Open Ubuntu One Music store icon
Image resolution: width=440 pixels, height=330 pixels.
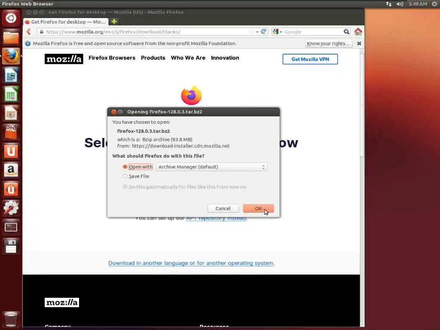[x=11, y=189]
